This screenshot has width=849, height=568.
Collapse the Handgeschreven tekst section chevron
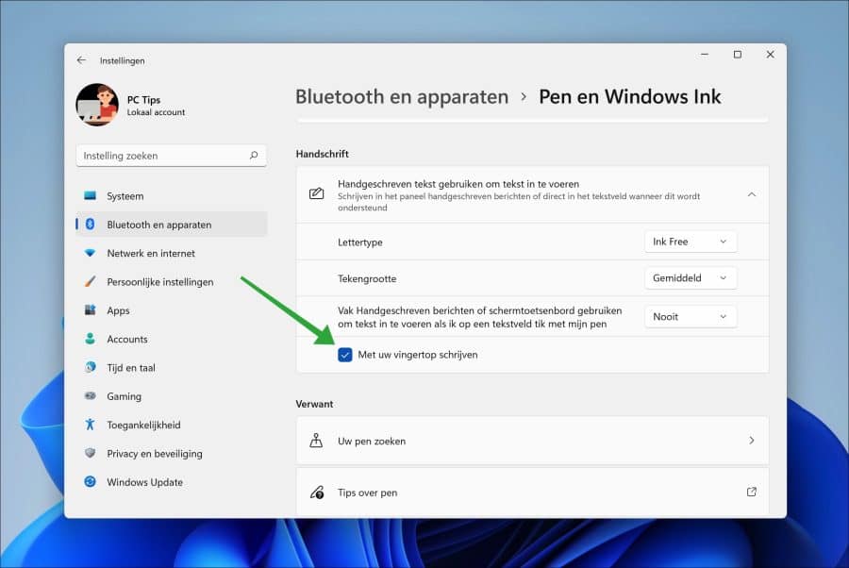[752, 194]
